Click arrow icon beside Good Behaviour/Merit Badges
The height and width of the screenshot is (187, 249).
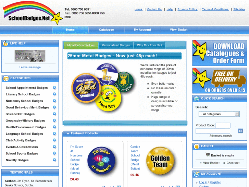pos(54,107)
